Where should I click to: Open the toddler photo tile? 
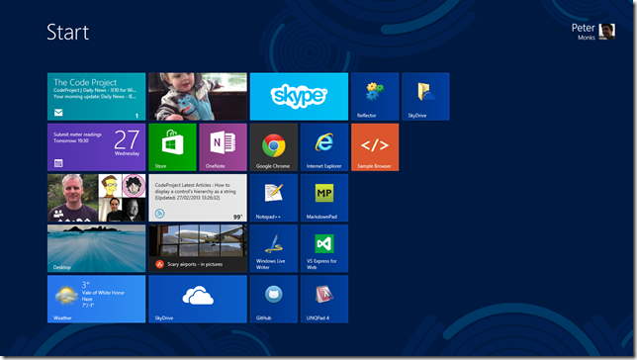pyautogui.click(x=198, y=97)
